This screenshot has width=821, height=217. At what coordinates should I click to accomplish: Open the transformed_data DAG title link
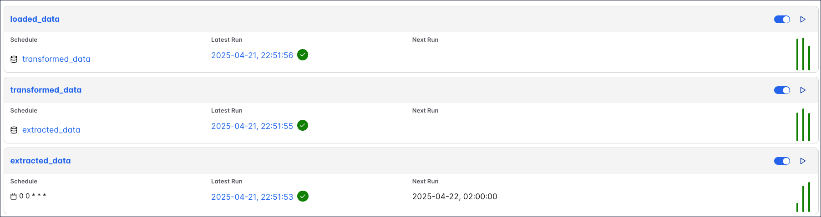(46, 90)
